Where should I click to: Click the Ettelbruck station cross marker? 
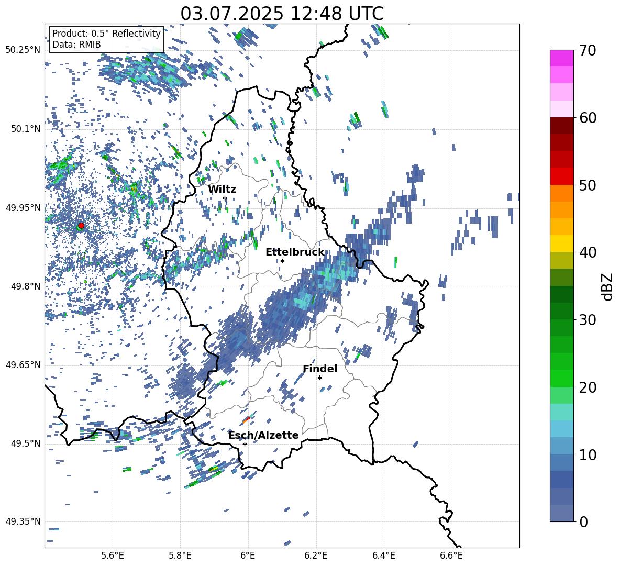282,261
